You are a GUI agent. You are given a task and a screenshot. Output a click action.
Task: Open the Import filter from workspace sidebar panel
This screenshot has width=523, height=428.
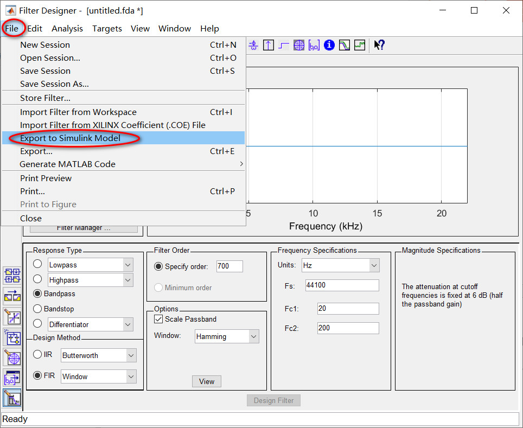12,378
